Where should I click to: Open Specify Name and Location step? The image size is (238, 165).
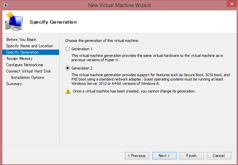[x=30, y=46]
